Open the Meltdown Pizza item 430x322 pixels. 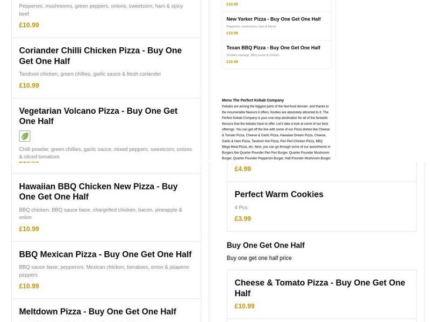[98, 311]
